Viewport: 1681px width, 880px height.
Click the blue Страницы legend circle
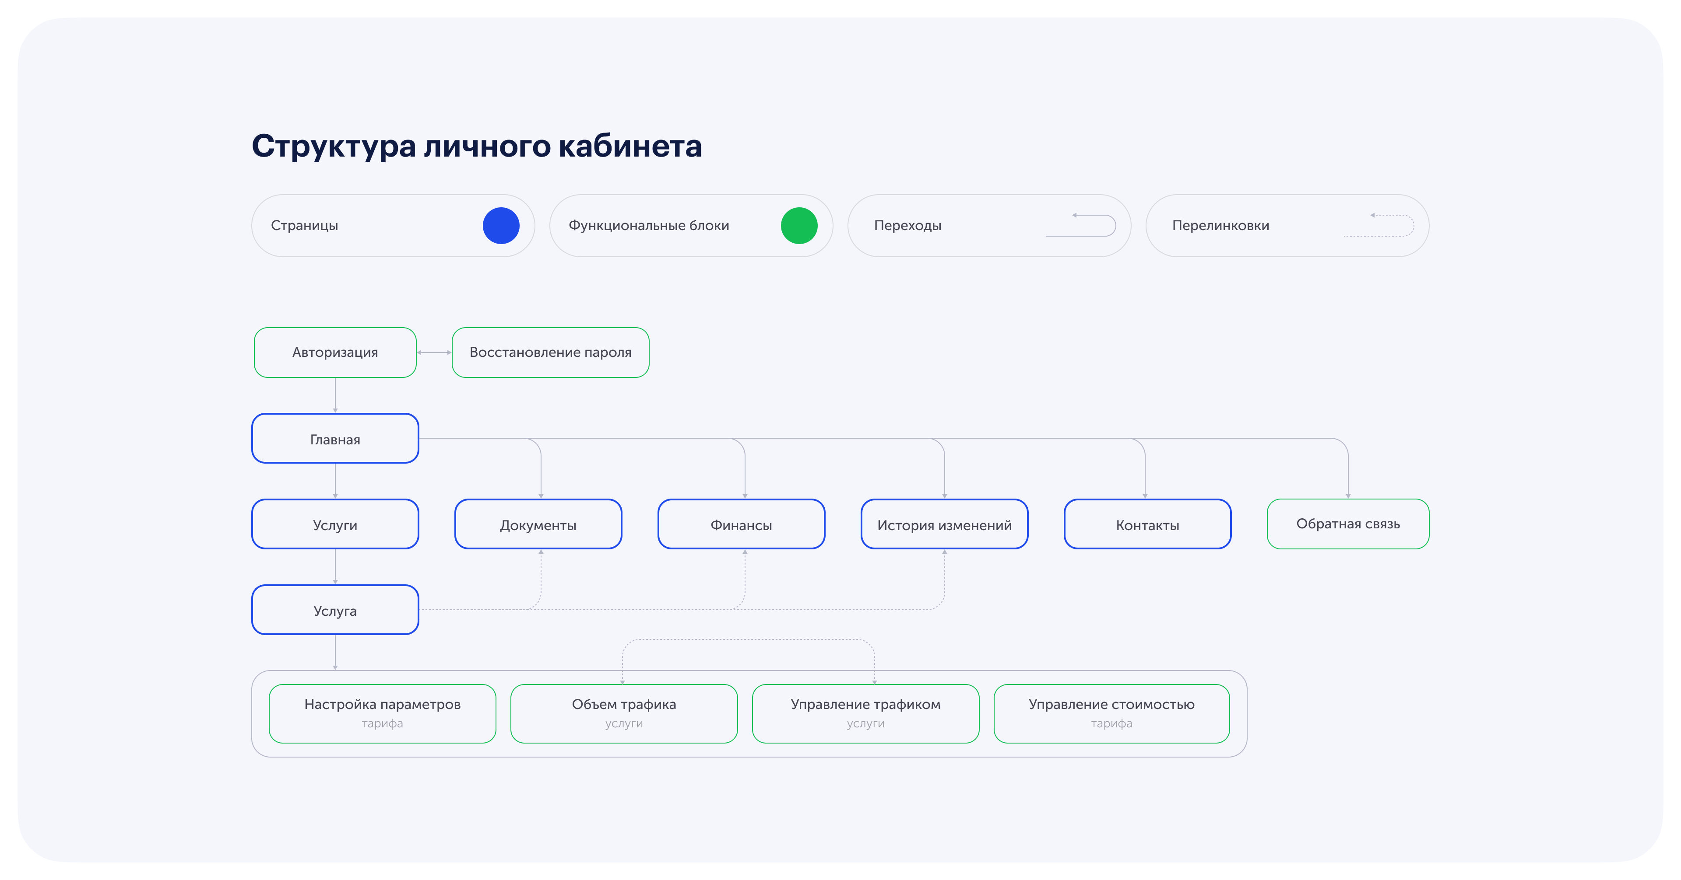[x=500, y=226]
